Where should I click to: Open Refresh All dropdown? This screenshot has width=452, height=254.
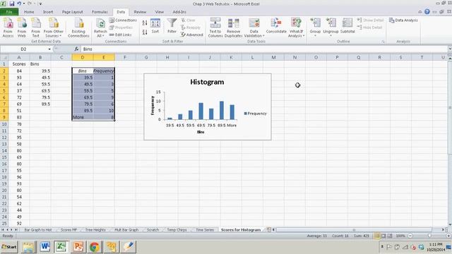point(100,28)
